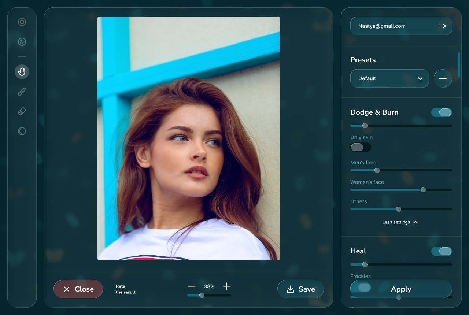Close the editor with Close button
The width and height of the screenshot is (469, 315).
78,289
